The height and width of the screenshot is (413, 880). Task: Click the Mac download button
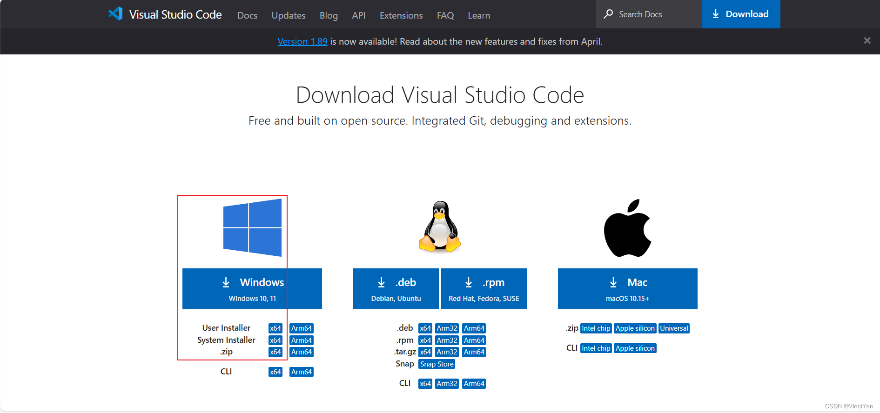coord(628,289)
